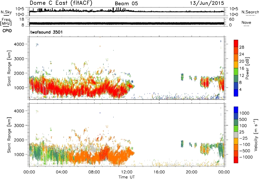This screenshot has height=179, width=259.
Task: Click "4000" range tick of the power panel
Action: [19, 44]
